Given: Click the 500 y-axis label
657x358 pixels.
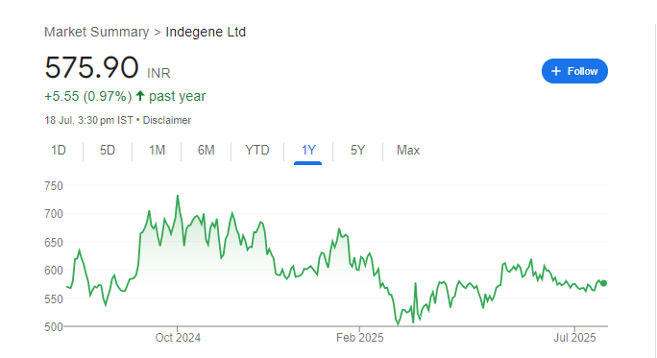Looking at the screenshot, I should click(54, 327).
